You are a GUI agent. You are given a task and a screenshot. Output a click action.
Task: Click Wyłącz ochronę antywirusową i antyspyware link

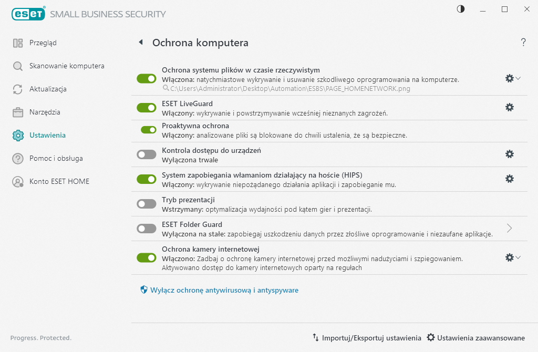tap(224, 290)
